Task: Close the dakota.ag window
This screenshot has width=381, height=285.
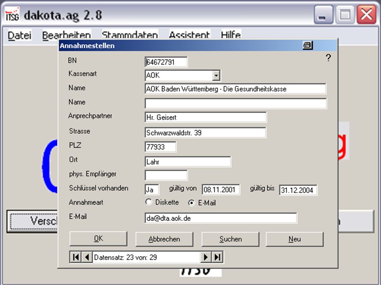Action: click(x=367, y=15)
